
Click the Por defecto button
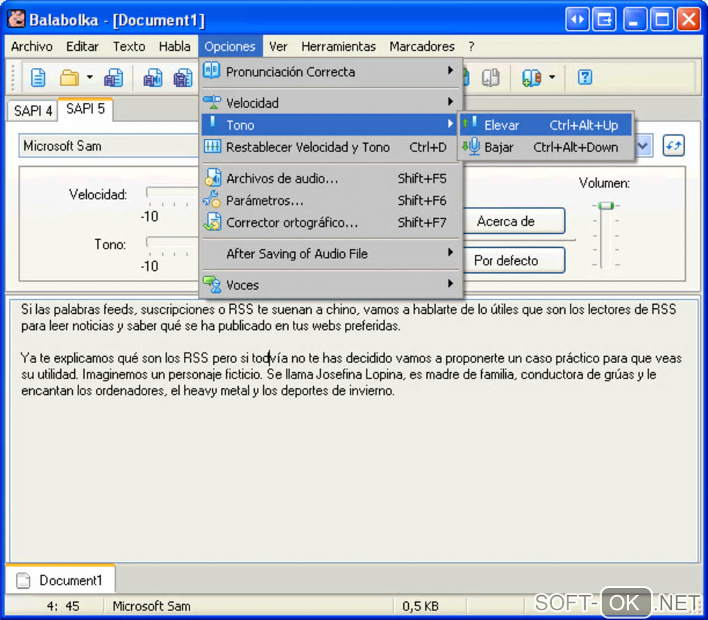click(x=514, y=260)
